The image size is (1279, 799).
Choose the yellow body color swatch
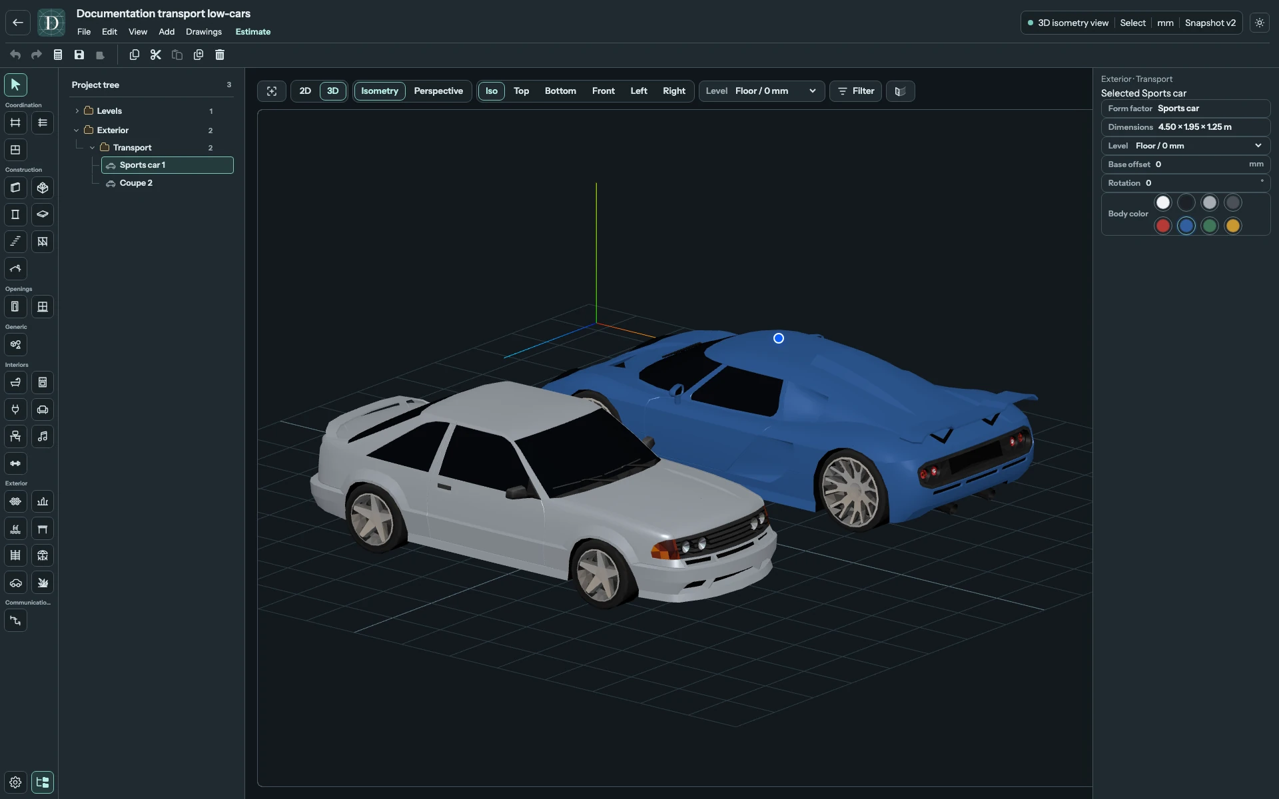[1233, 226]
